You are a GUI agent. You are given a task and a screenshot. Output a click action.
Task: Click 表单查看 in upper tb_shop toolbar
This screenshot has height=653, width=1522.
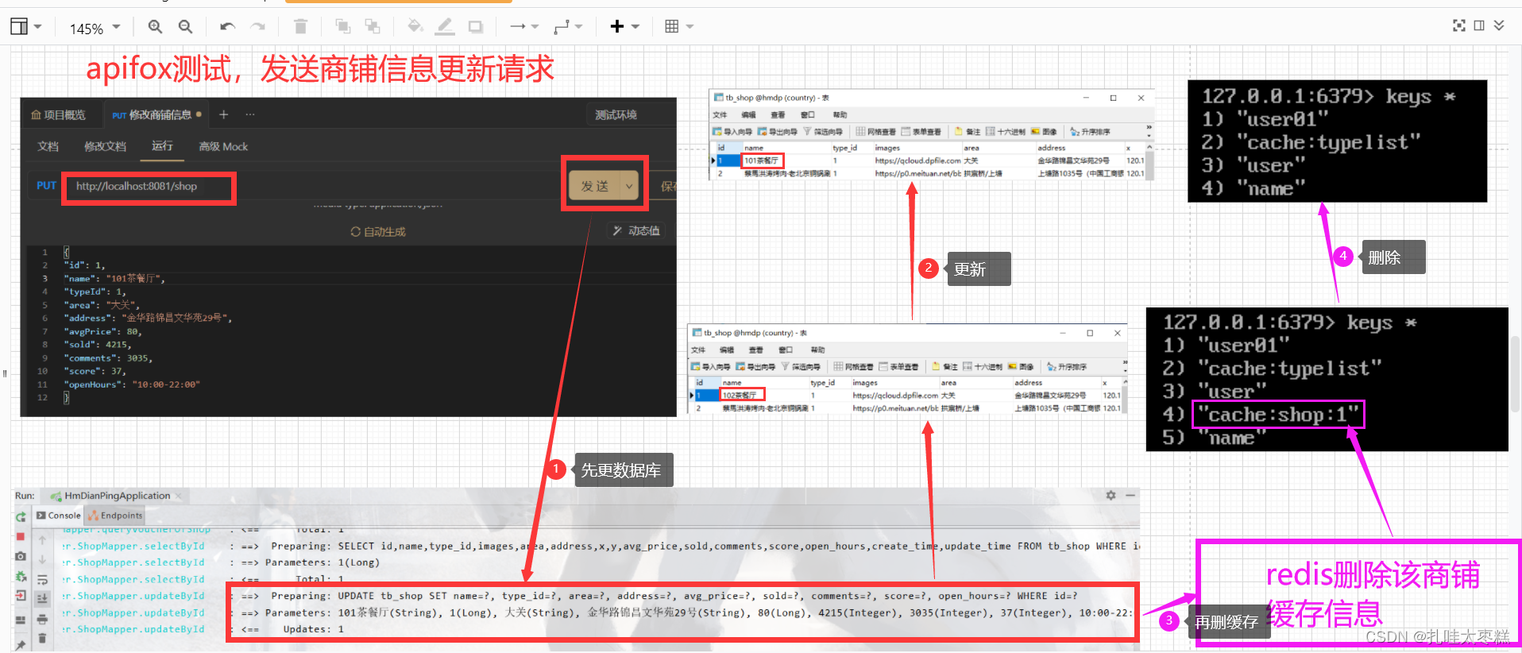tap(921, 132)
